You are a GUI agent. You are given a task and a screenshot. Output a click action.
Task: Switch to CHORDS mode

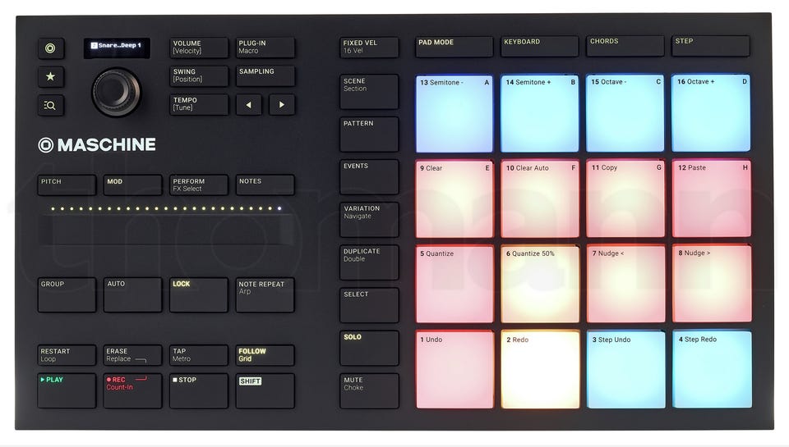pyautogui.click(x=625, y=46)
